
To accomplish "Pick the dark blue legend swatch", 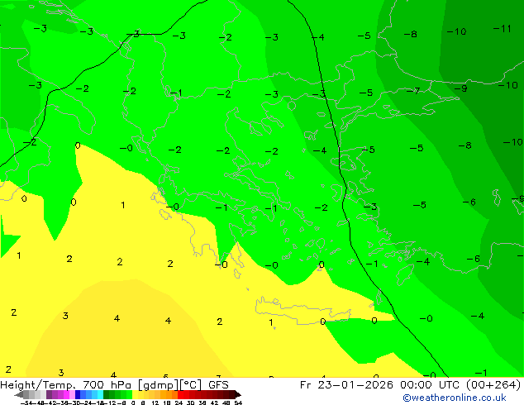I will point(78,394).
